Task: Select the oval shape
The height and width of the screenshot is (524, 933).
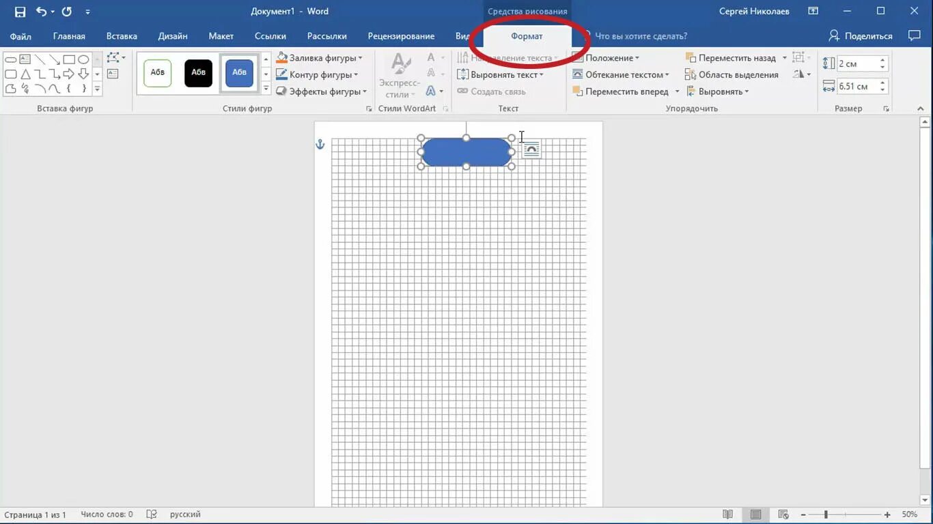Action: (83, 59)
